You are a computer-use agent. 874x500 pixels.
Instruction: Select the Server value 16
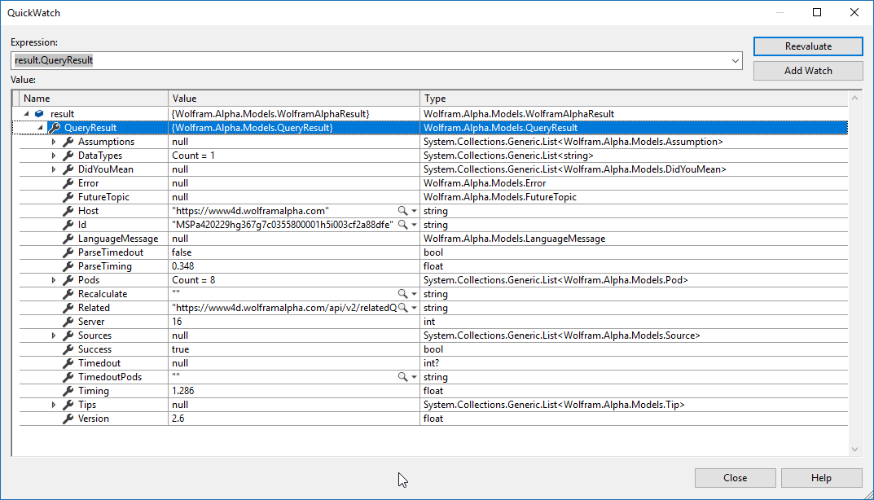tap(177, 322)
